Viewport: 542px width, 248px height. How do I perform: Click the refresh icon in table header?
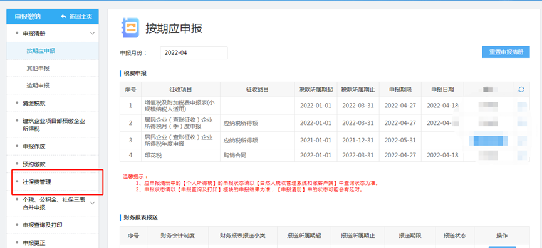(x=521, y=89)
